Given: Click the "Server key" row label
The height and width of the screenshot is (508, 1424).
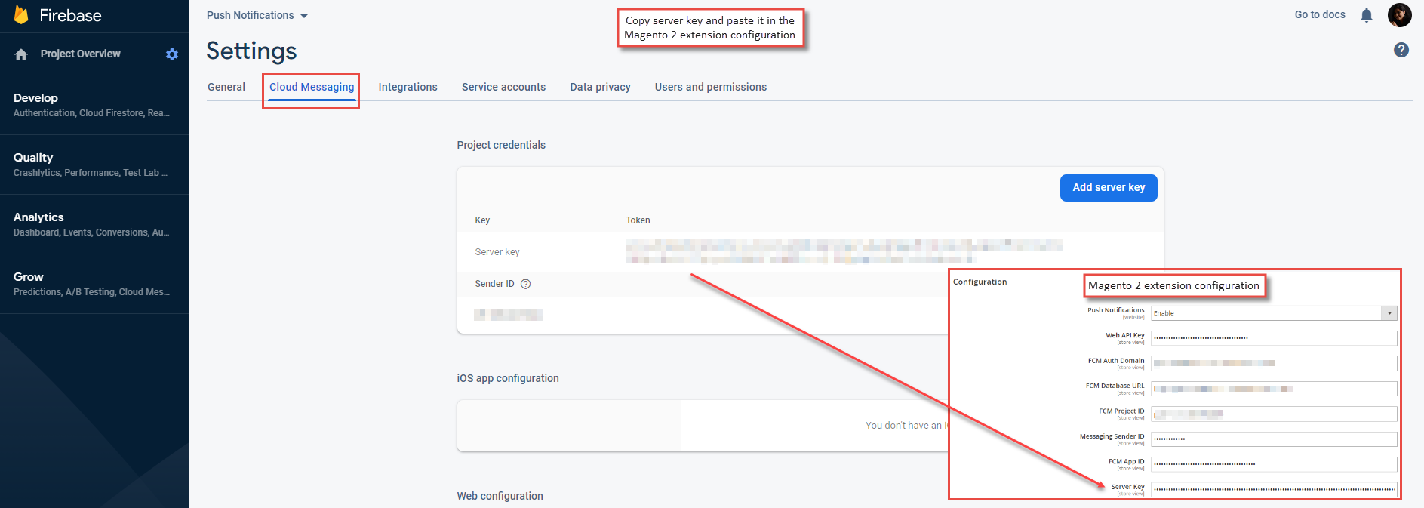Looking at the screenshot, I should pos(497,252).
